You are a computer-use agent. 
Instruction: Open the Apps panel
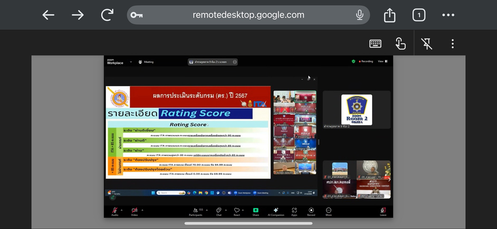pyautogui.click(x=294, y=211)
